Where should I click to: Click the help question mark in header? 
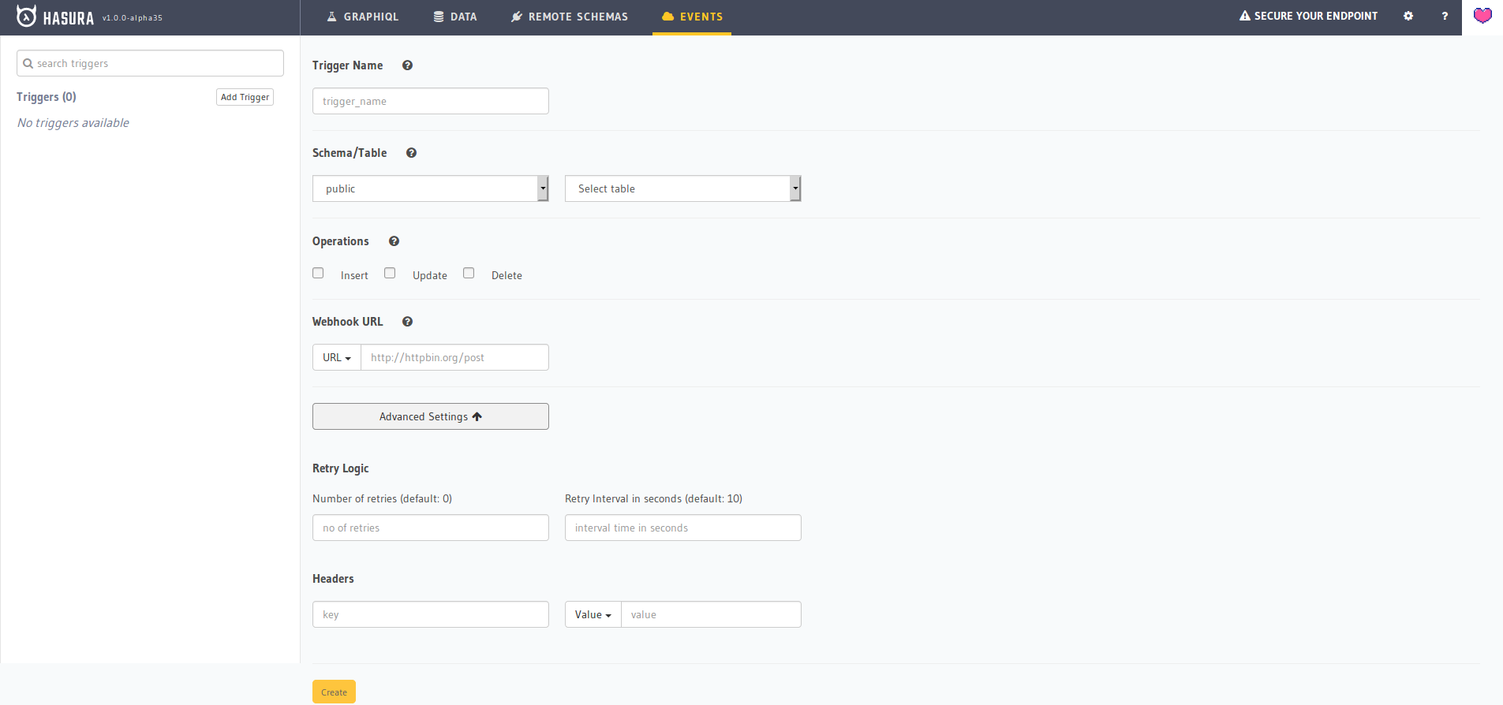click(x=1445, y=16)
